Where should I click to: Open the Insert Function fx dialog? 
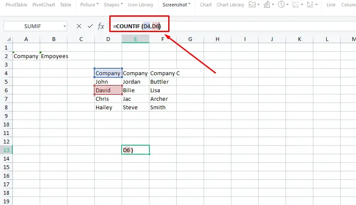click(101, 26)
